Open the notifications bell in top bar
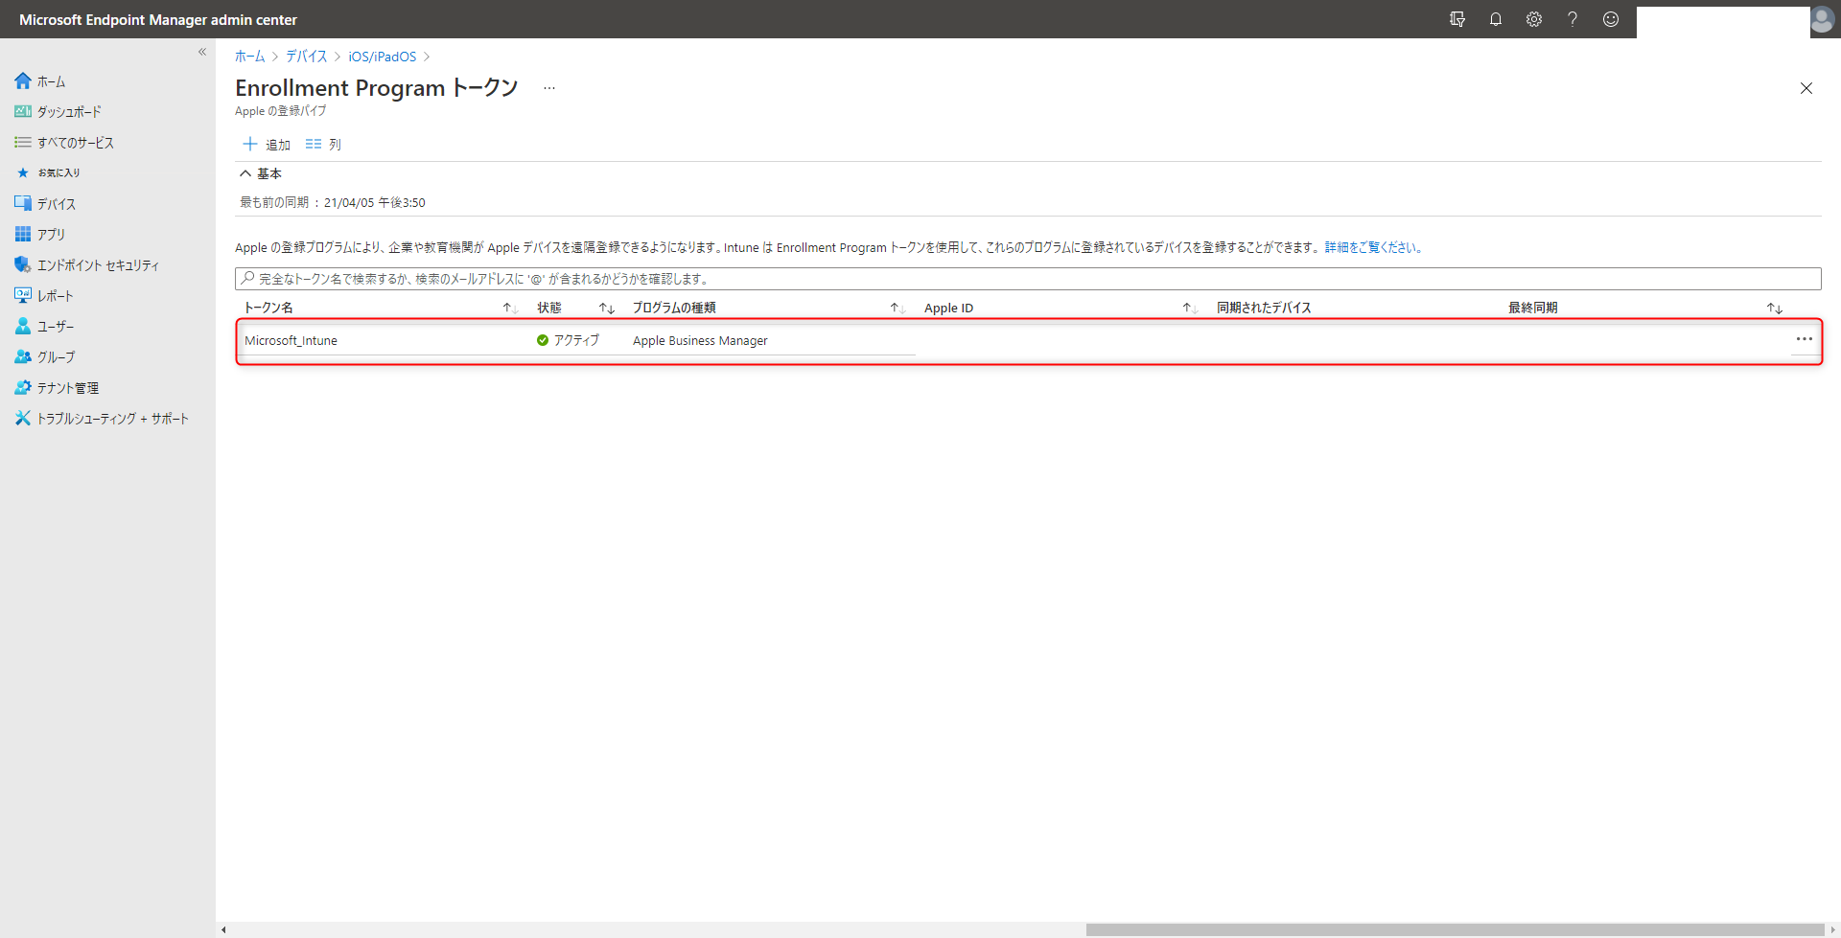This screenshot has height=938, width=1841. pos(1496,19)
